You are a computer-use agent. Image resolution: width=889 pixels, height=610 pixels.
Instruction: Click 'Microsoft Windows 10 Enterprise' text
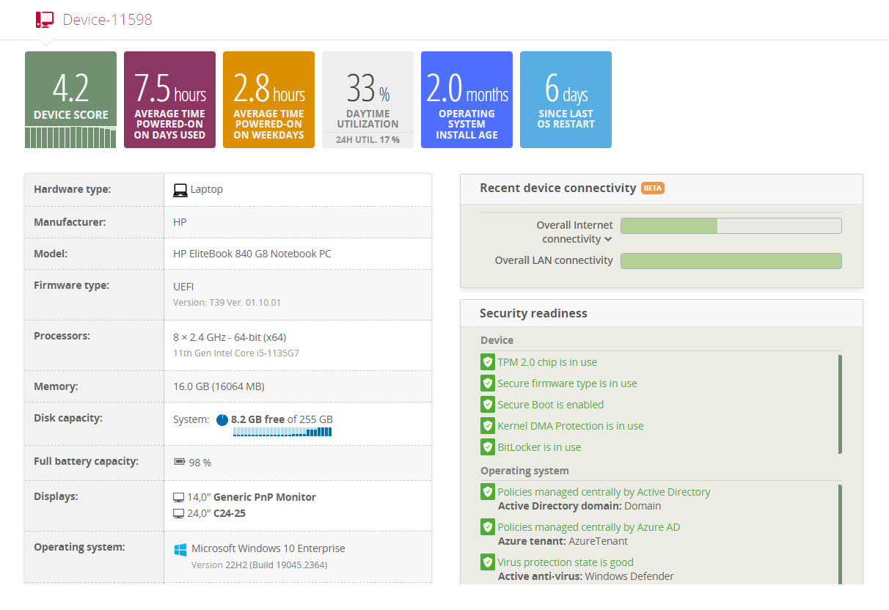tap(268, 548)
